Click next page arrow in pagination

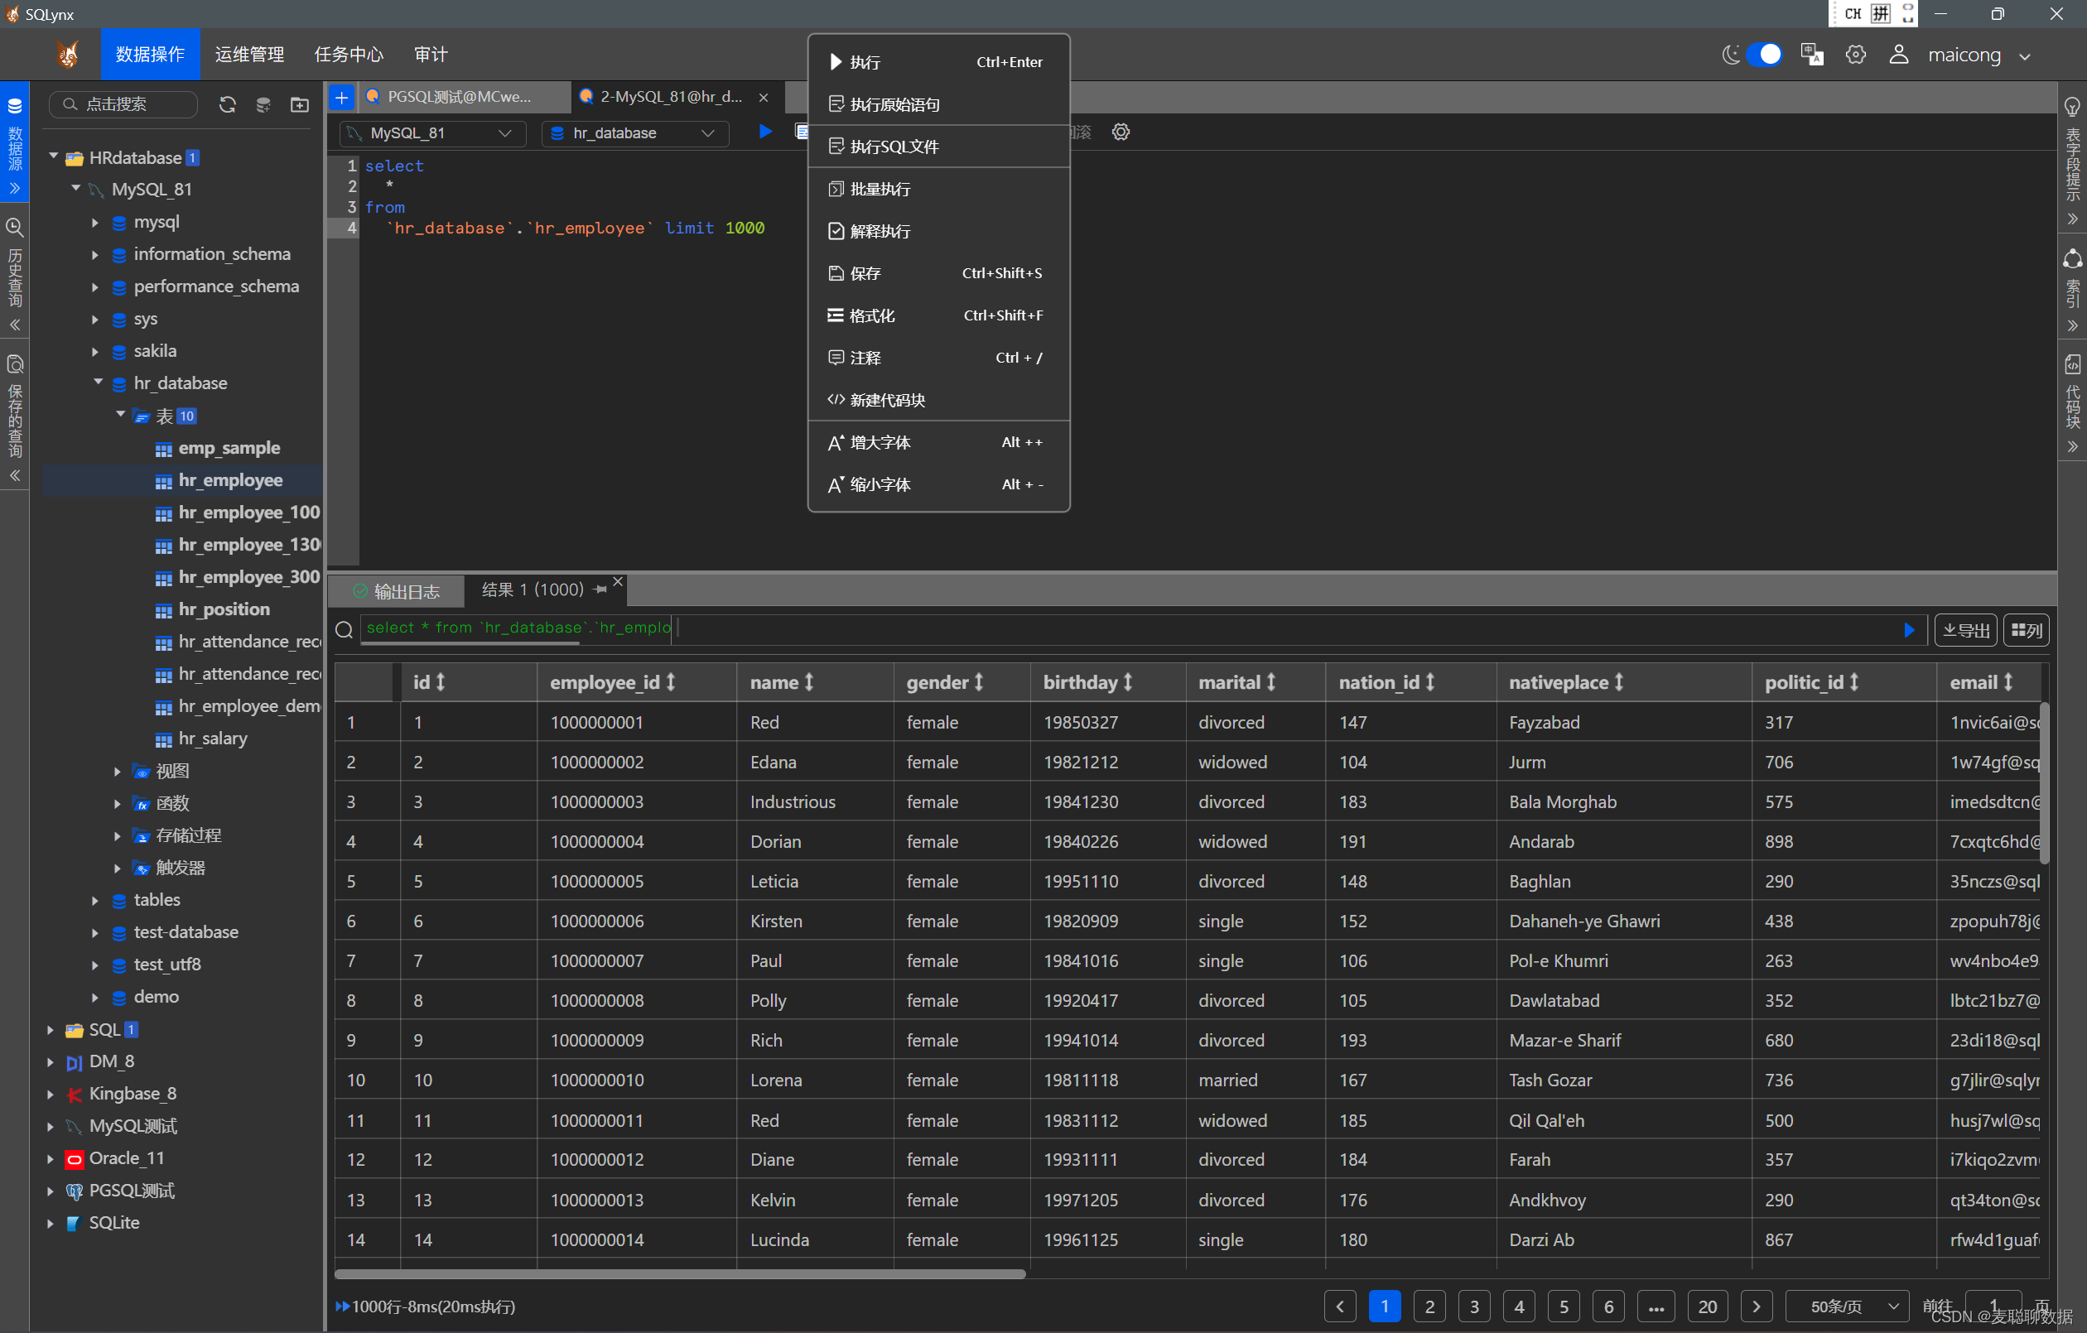(1757, 1307)
